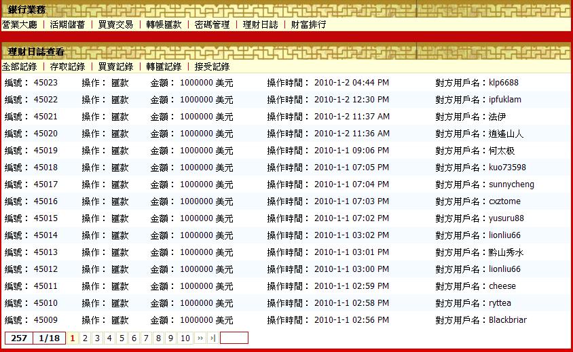Click the page number input box

(234, 338)
